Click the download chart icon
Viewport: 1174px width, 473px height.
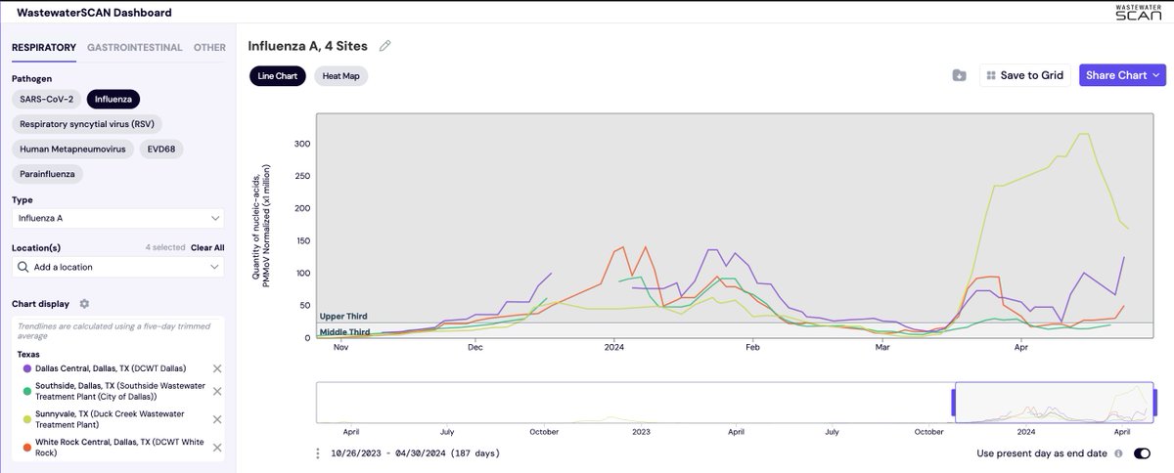click(959, 75)
